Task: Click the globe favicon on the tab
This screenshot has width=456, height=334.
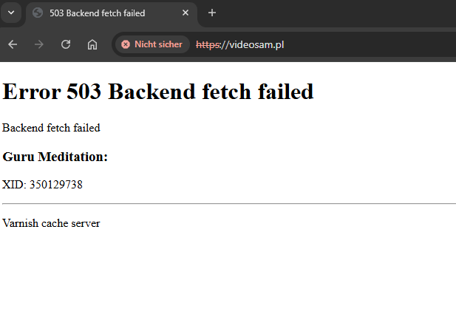Action: point(38,13)
